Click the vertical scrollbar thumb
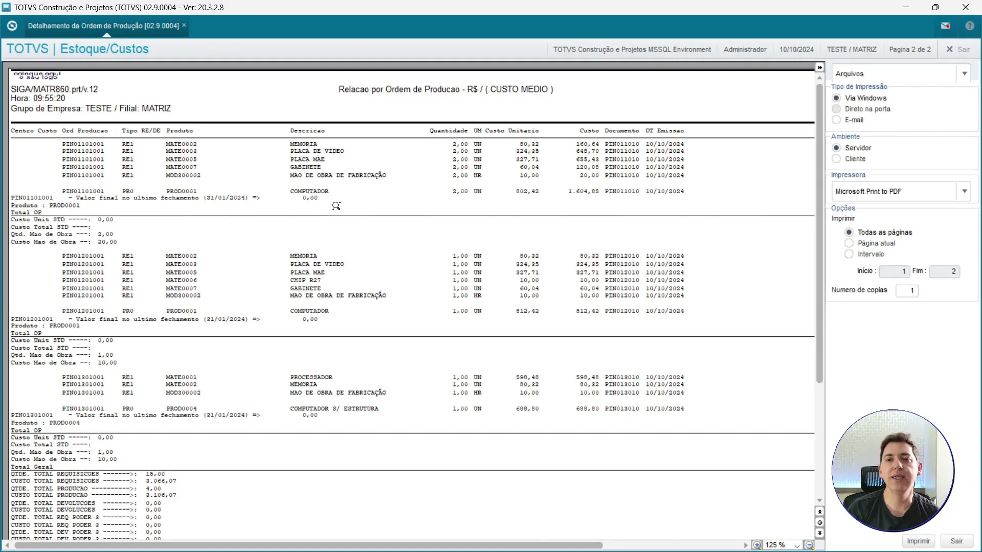This screenshot has width=982, height=552. 820,233
